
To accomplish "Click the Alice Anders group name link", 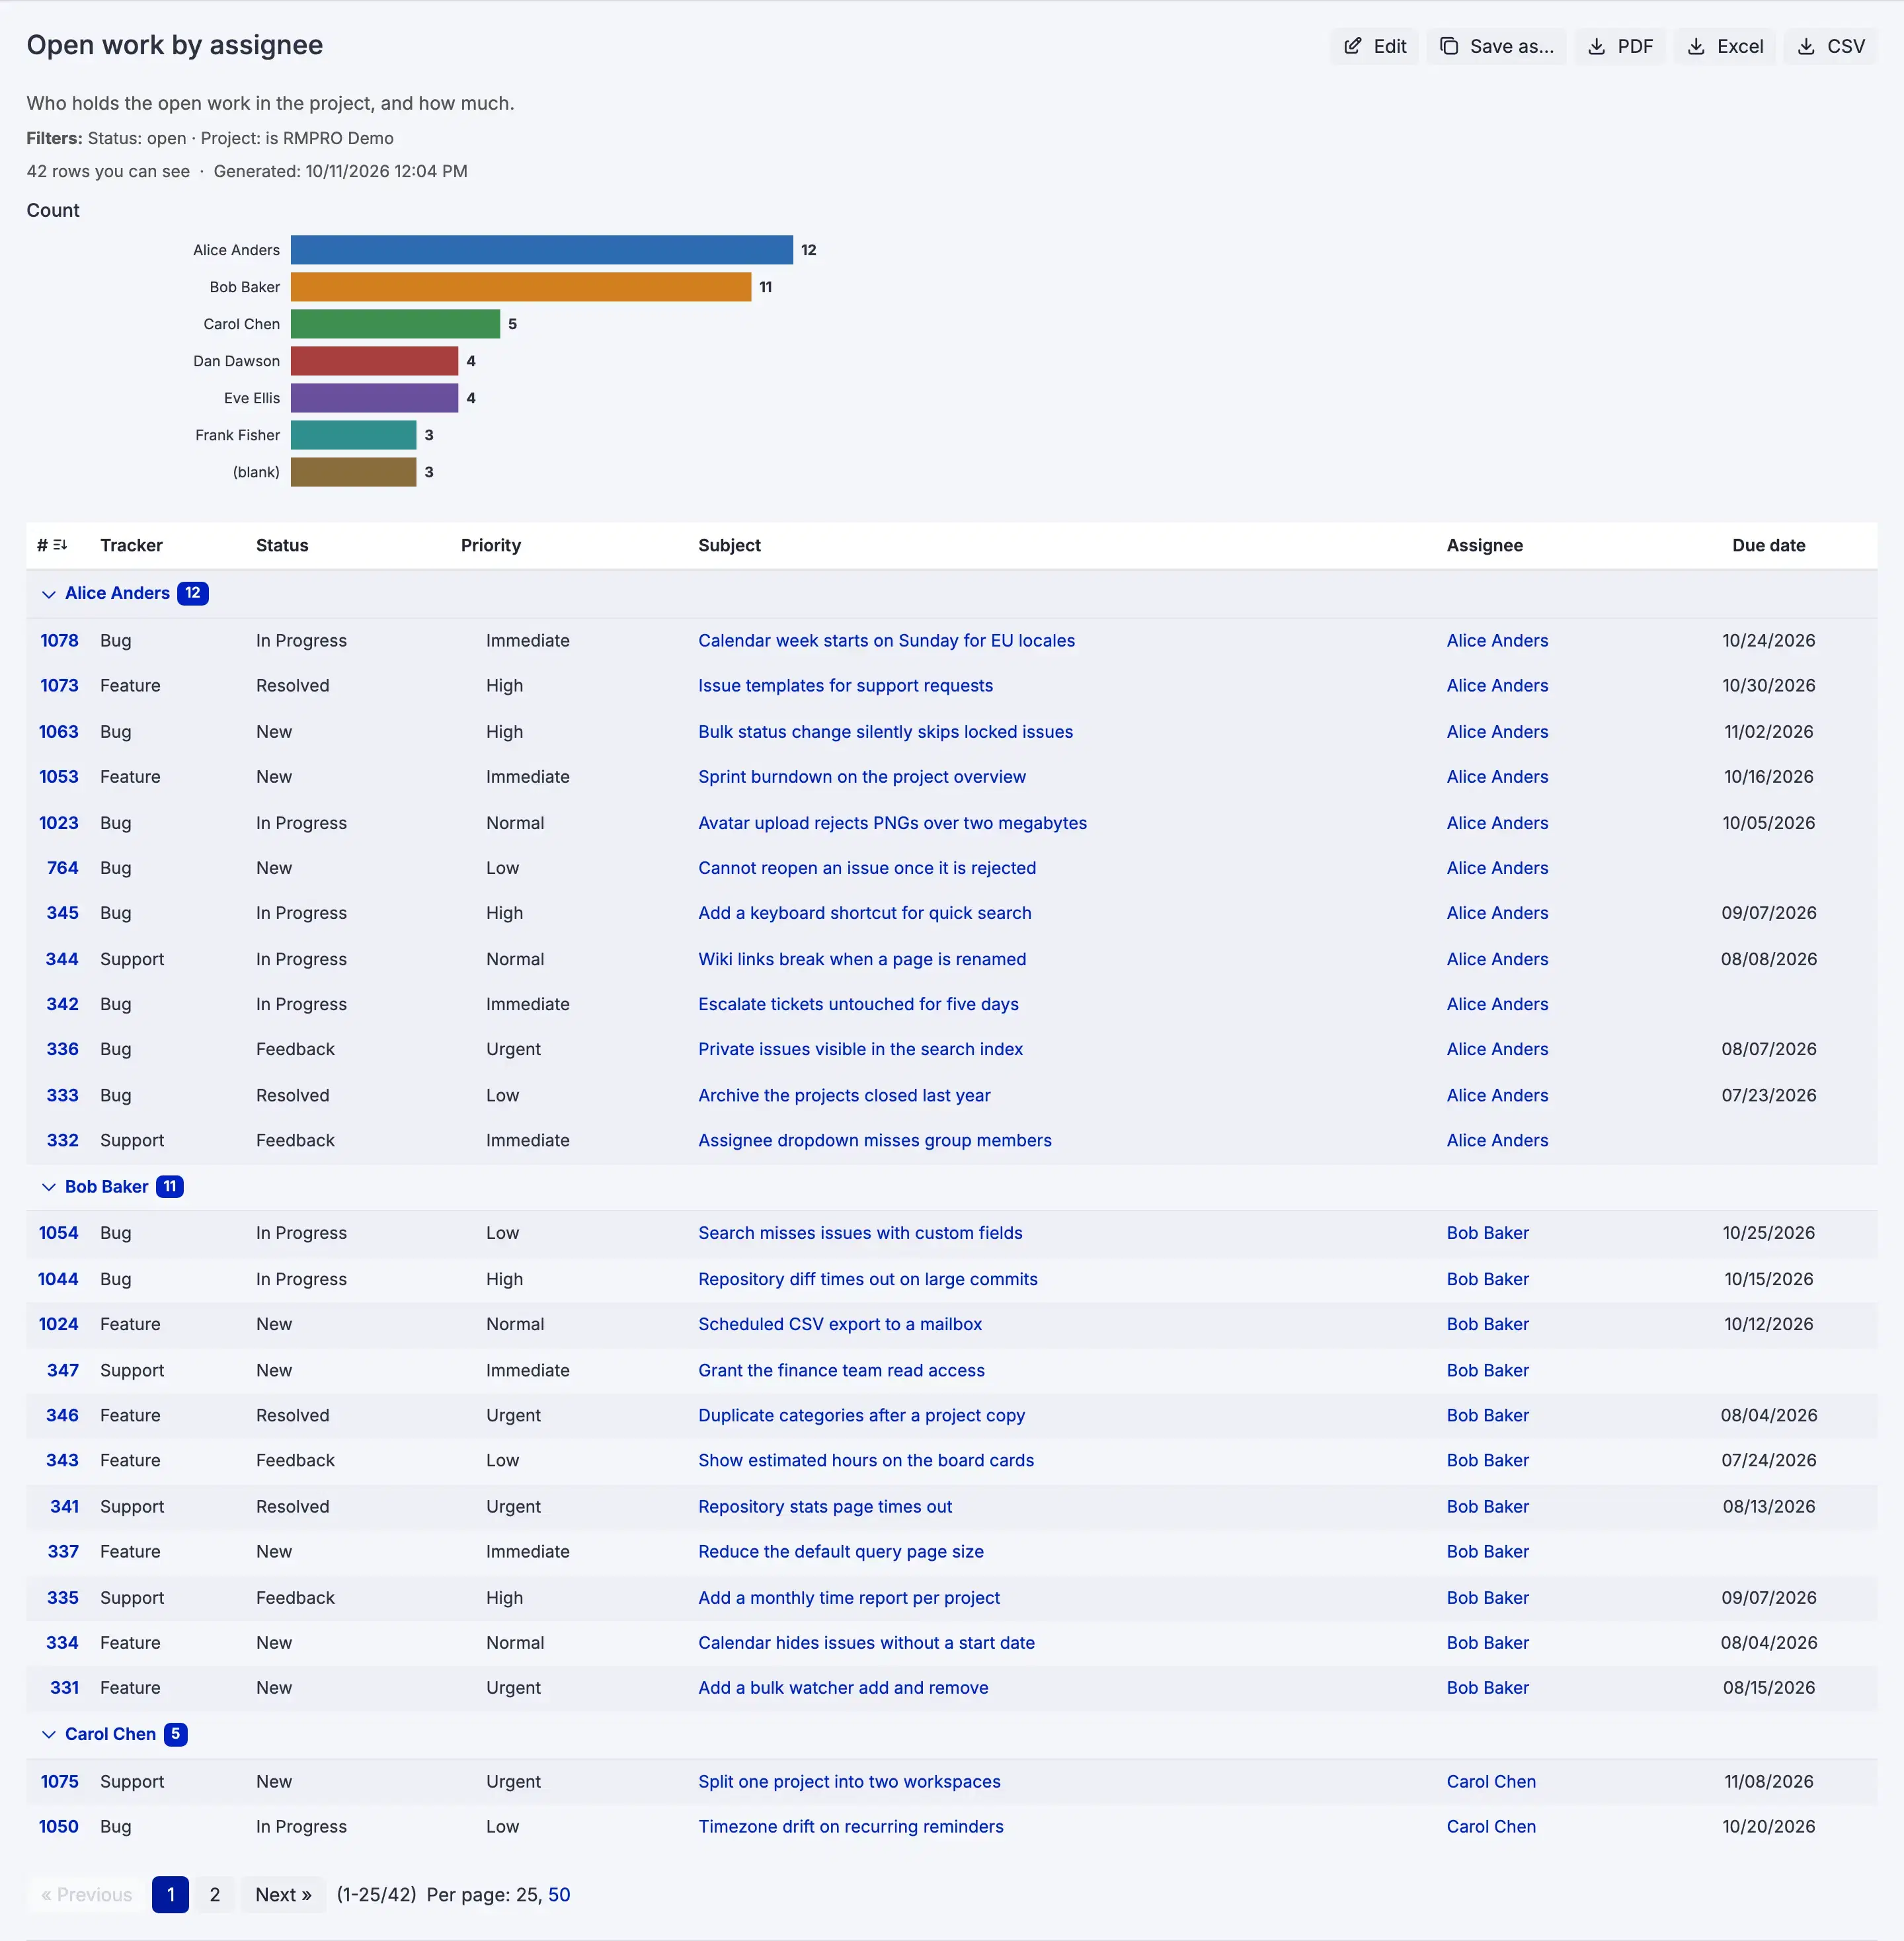I will pos(117,593).
